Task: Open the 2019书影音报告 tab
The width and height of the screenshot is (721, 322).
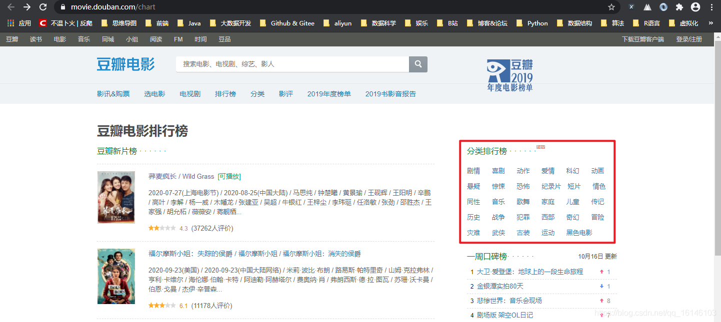Action: (390, 94)
